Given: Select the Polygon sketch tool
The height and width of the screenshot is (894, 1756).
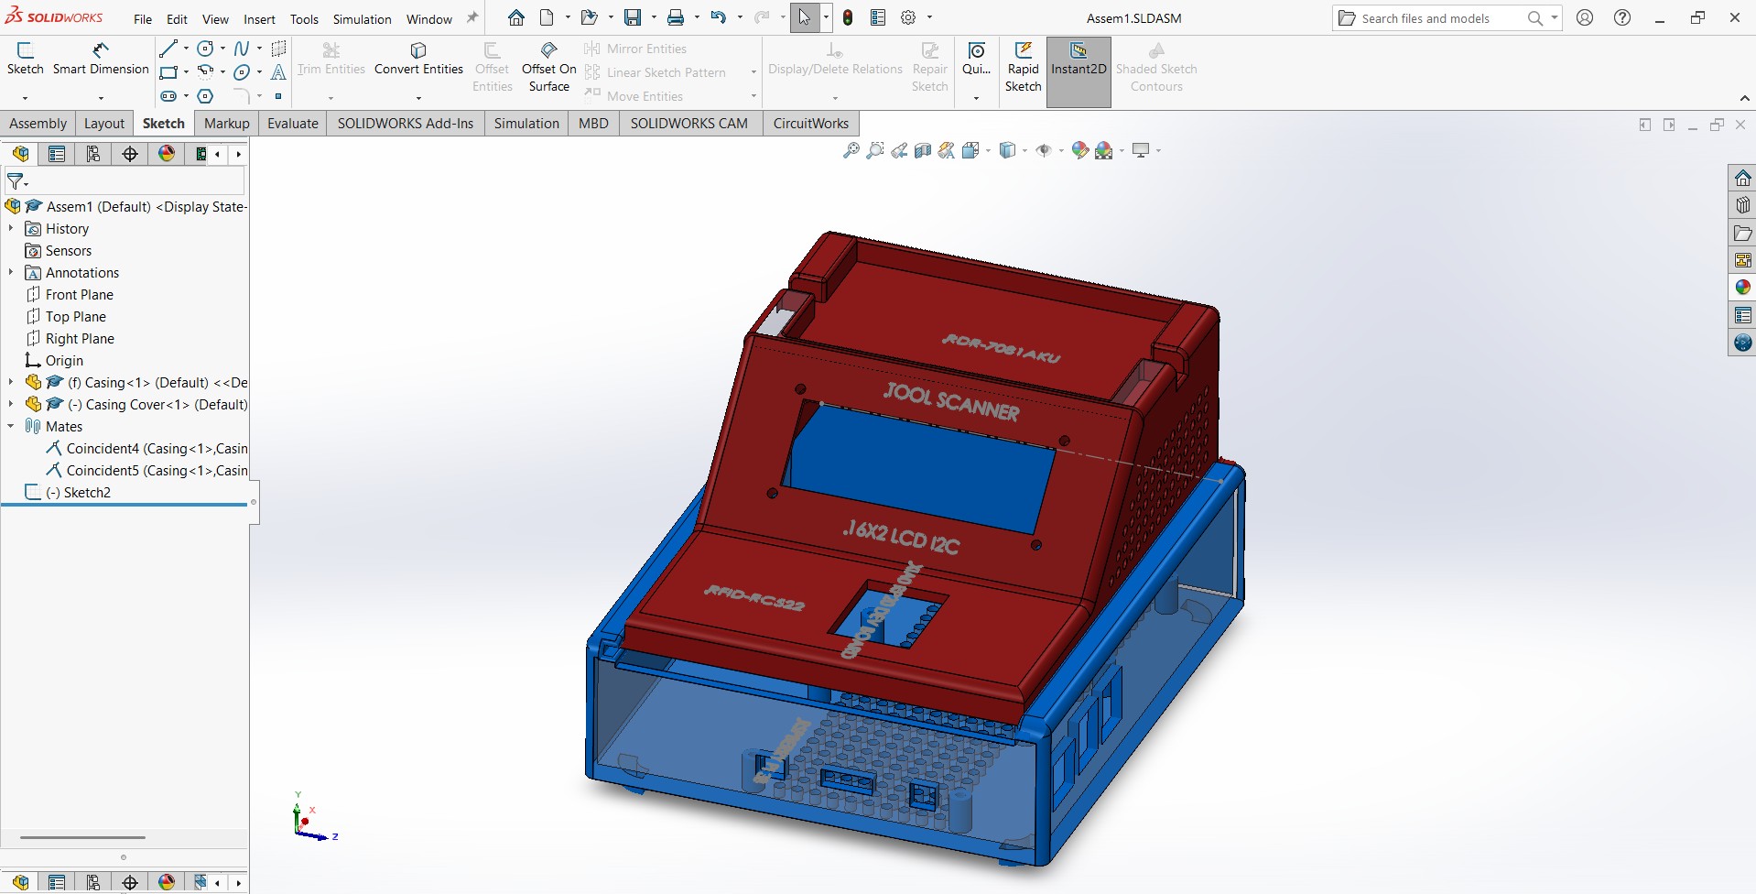Looking at the screenshot, I should point(206,96).
